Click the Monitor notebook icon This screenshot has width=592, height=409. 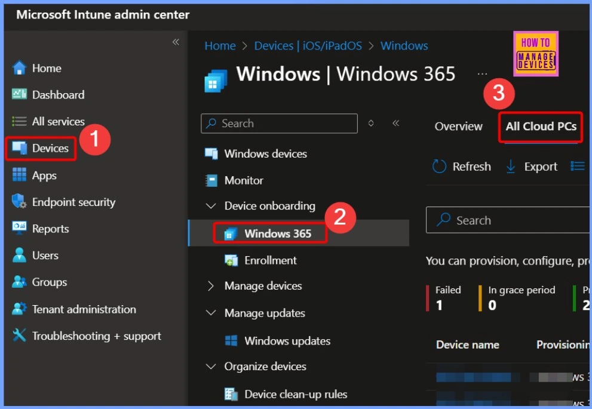point(211,180)
